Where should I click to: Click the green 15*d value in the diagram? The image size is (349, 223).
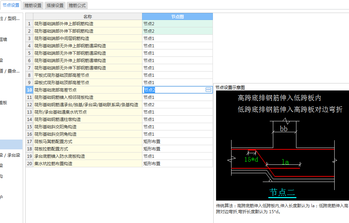(x=251, y=159)
